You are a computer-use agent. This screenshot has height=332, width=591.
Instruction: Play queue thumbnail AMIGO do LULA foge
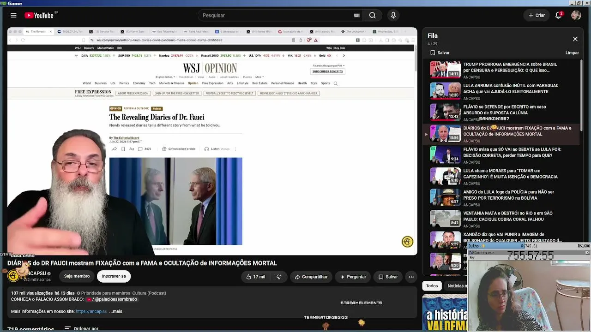445,196
